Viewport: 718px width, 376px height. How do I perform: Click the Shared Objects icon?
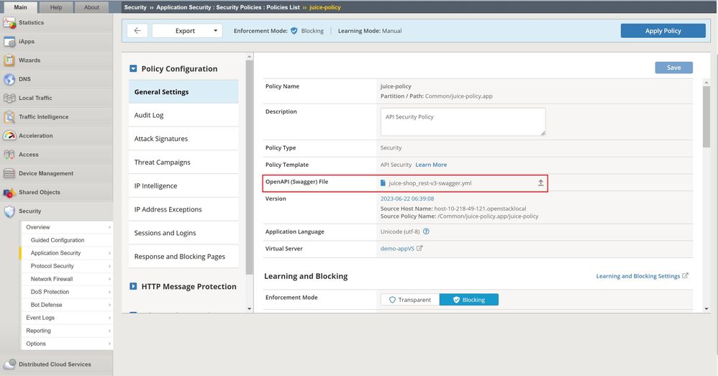click(9, 192)
